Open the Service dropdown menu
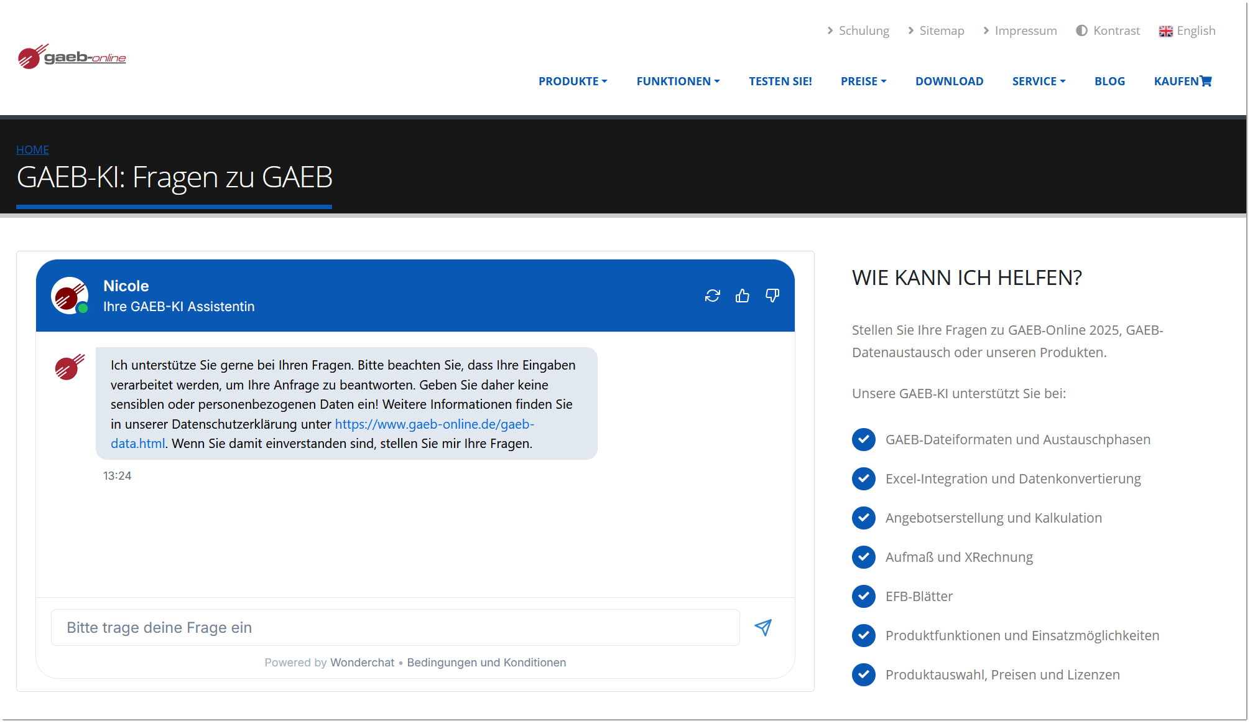The height and width of the screenshot is (723, 1250). 1039,81
